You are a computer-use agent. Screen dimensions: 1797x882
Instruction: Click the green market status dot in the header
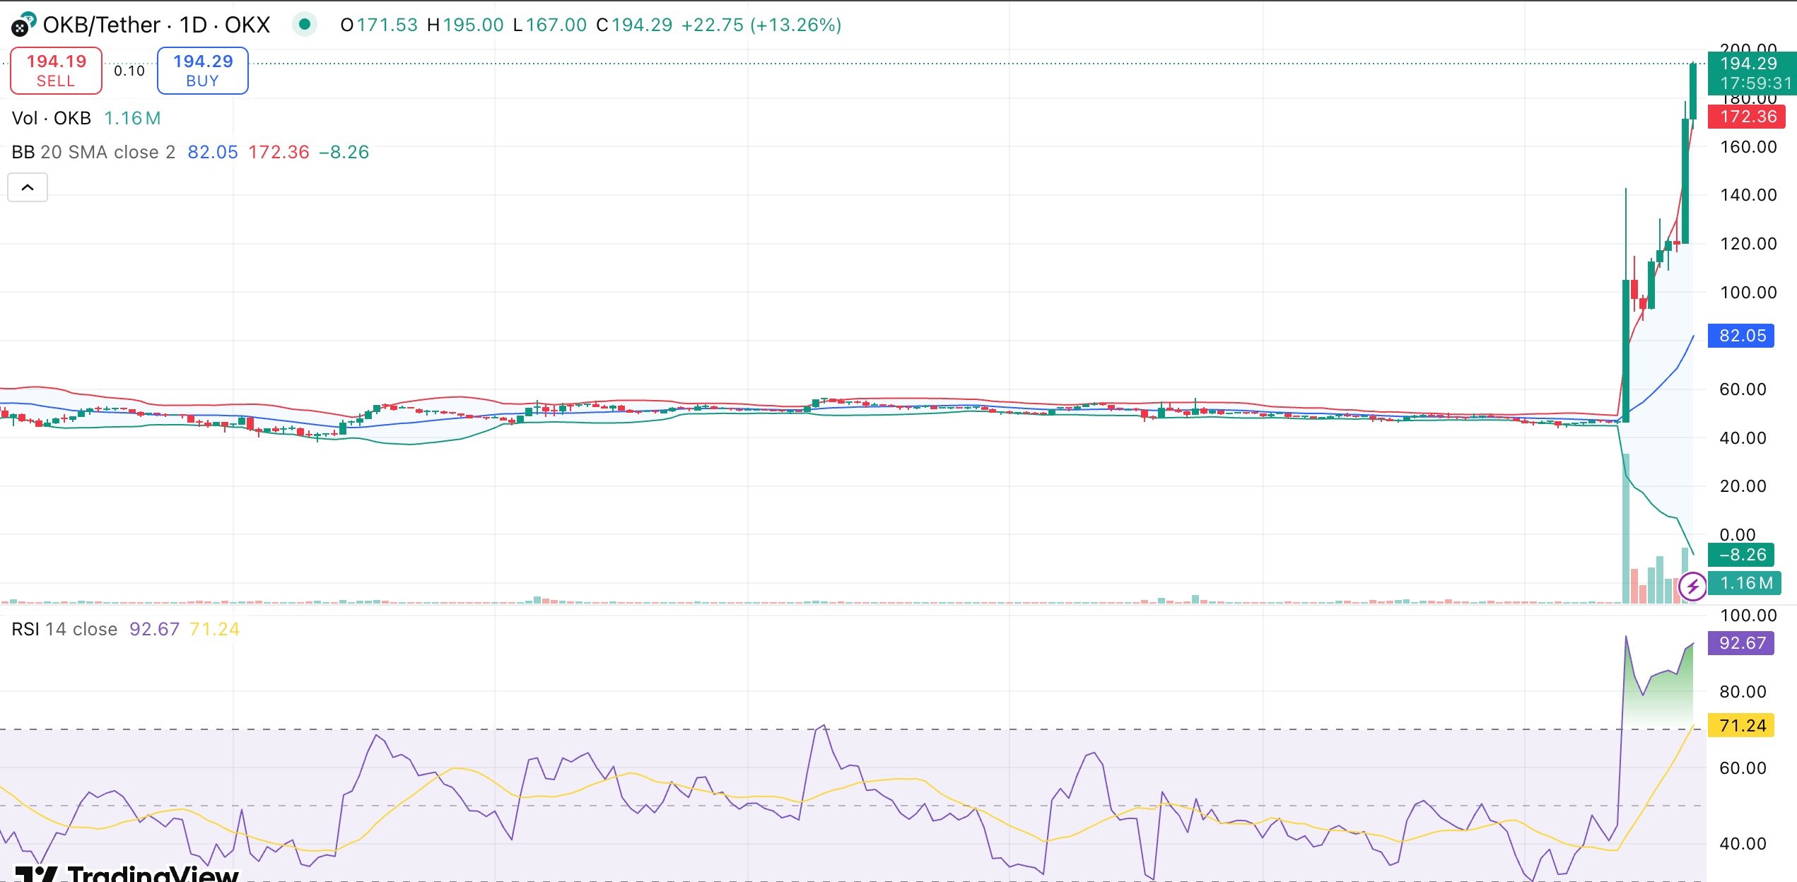tap(305, 23)
